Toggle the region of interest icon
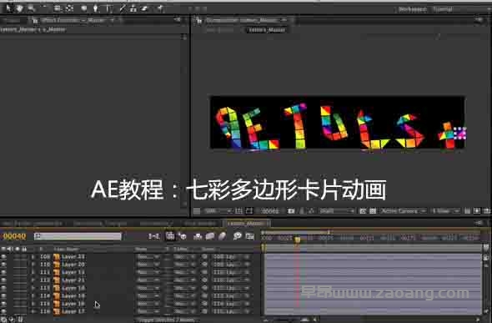 click(x=363, y=211)
